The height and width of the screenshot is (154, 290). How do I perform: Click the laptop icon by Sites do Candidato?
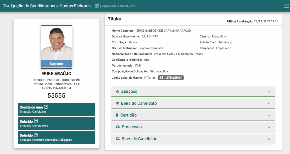[118, 139]
